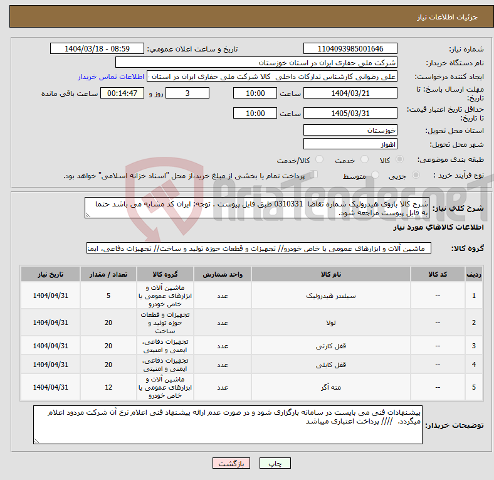Click the جزئیات اطلاعات نیاز page title
The image size is (494, 480).
pos(448,17)
